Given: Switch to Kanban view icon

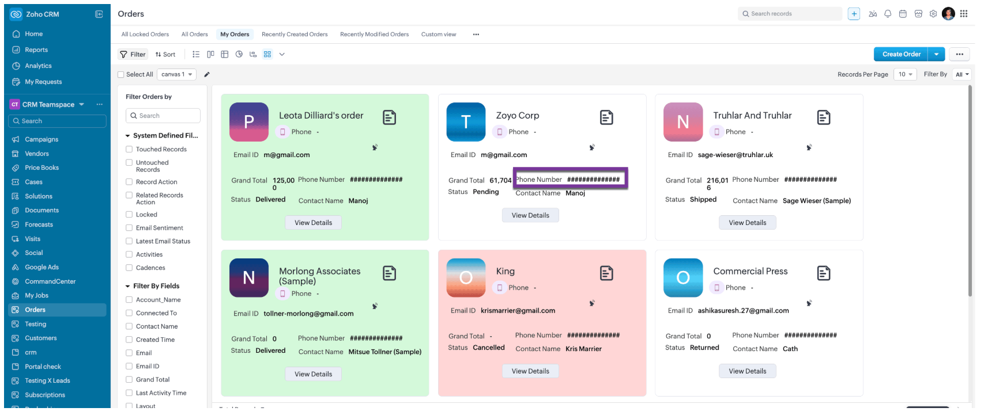Looking at the screenshot, I should tap(210, 54).
